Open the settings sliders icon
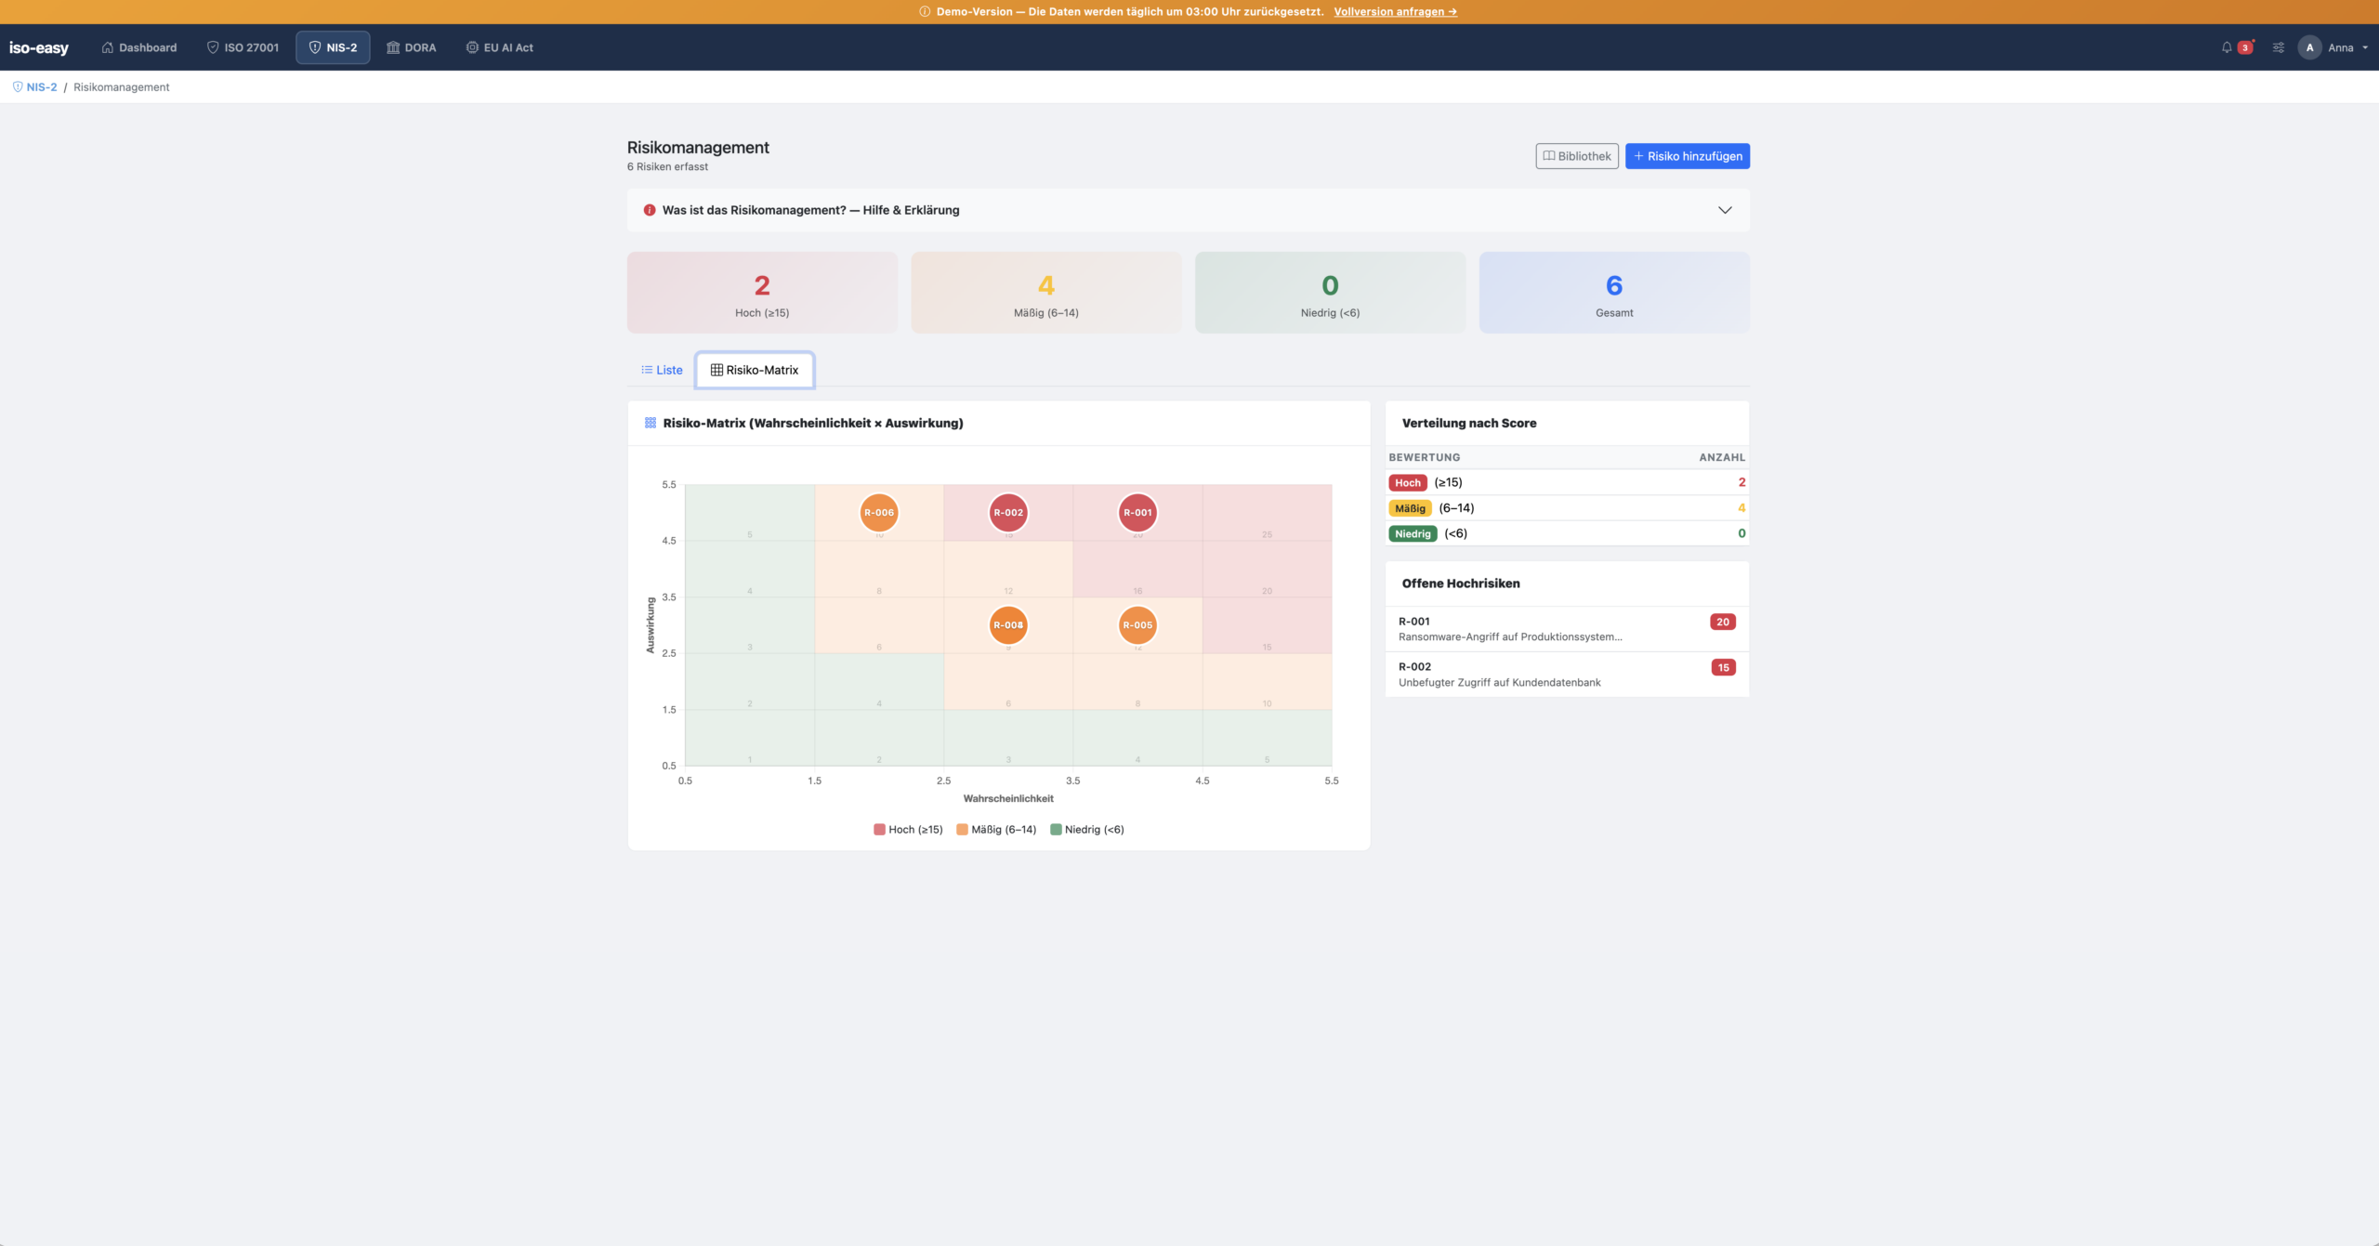The image size is (2379, 1246). 2279,47
